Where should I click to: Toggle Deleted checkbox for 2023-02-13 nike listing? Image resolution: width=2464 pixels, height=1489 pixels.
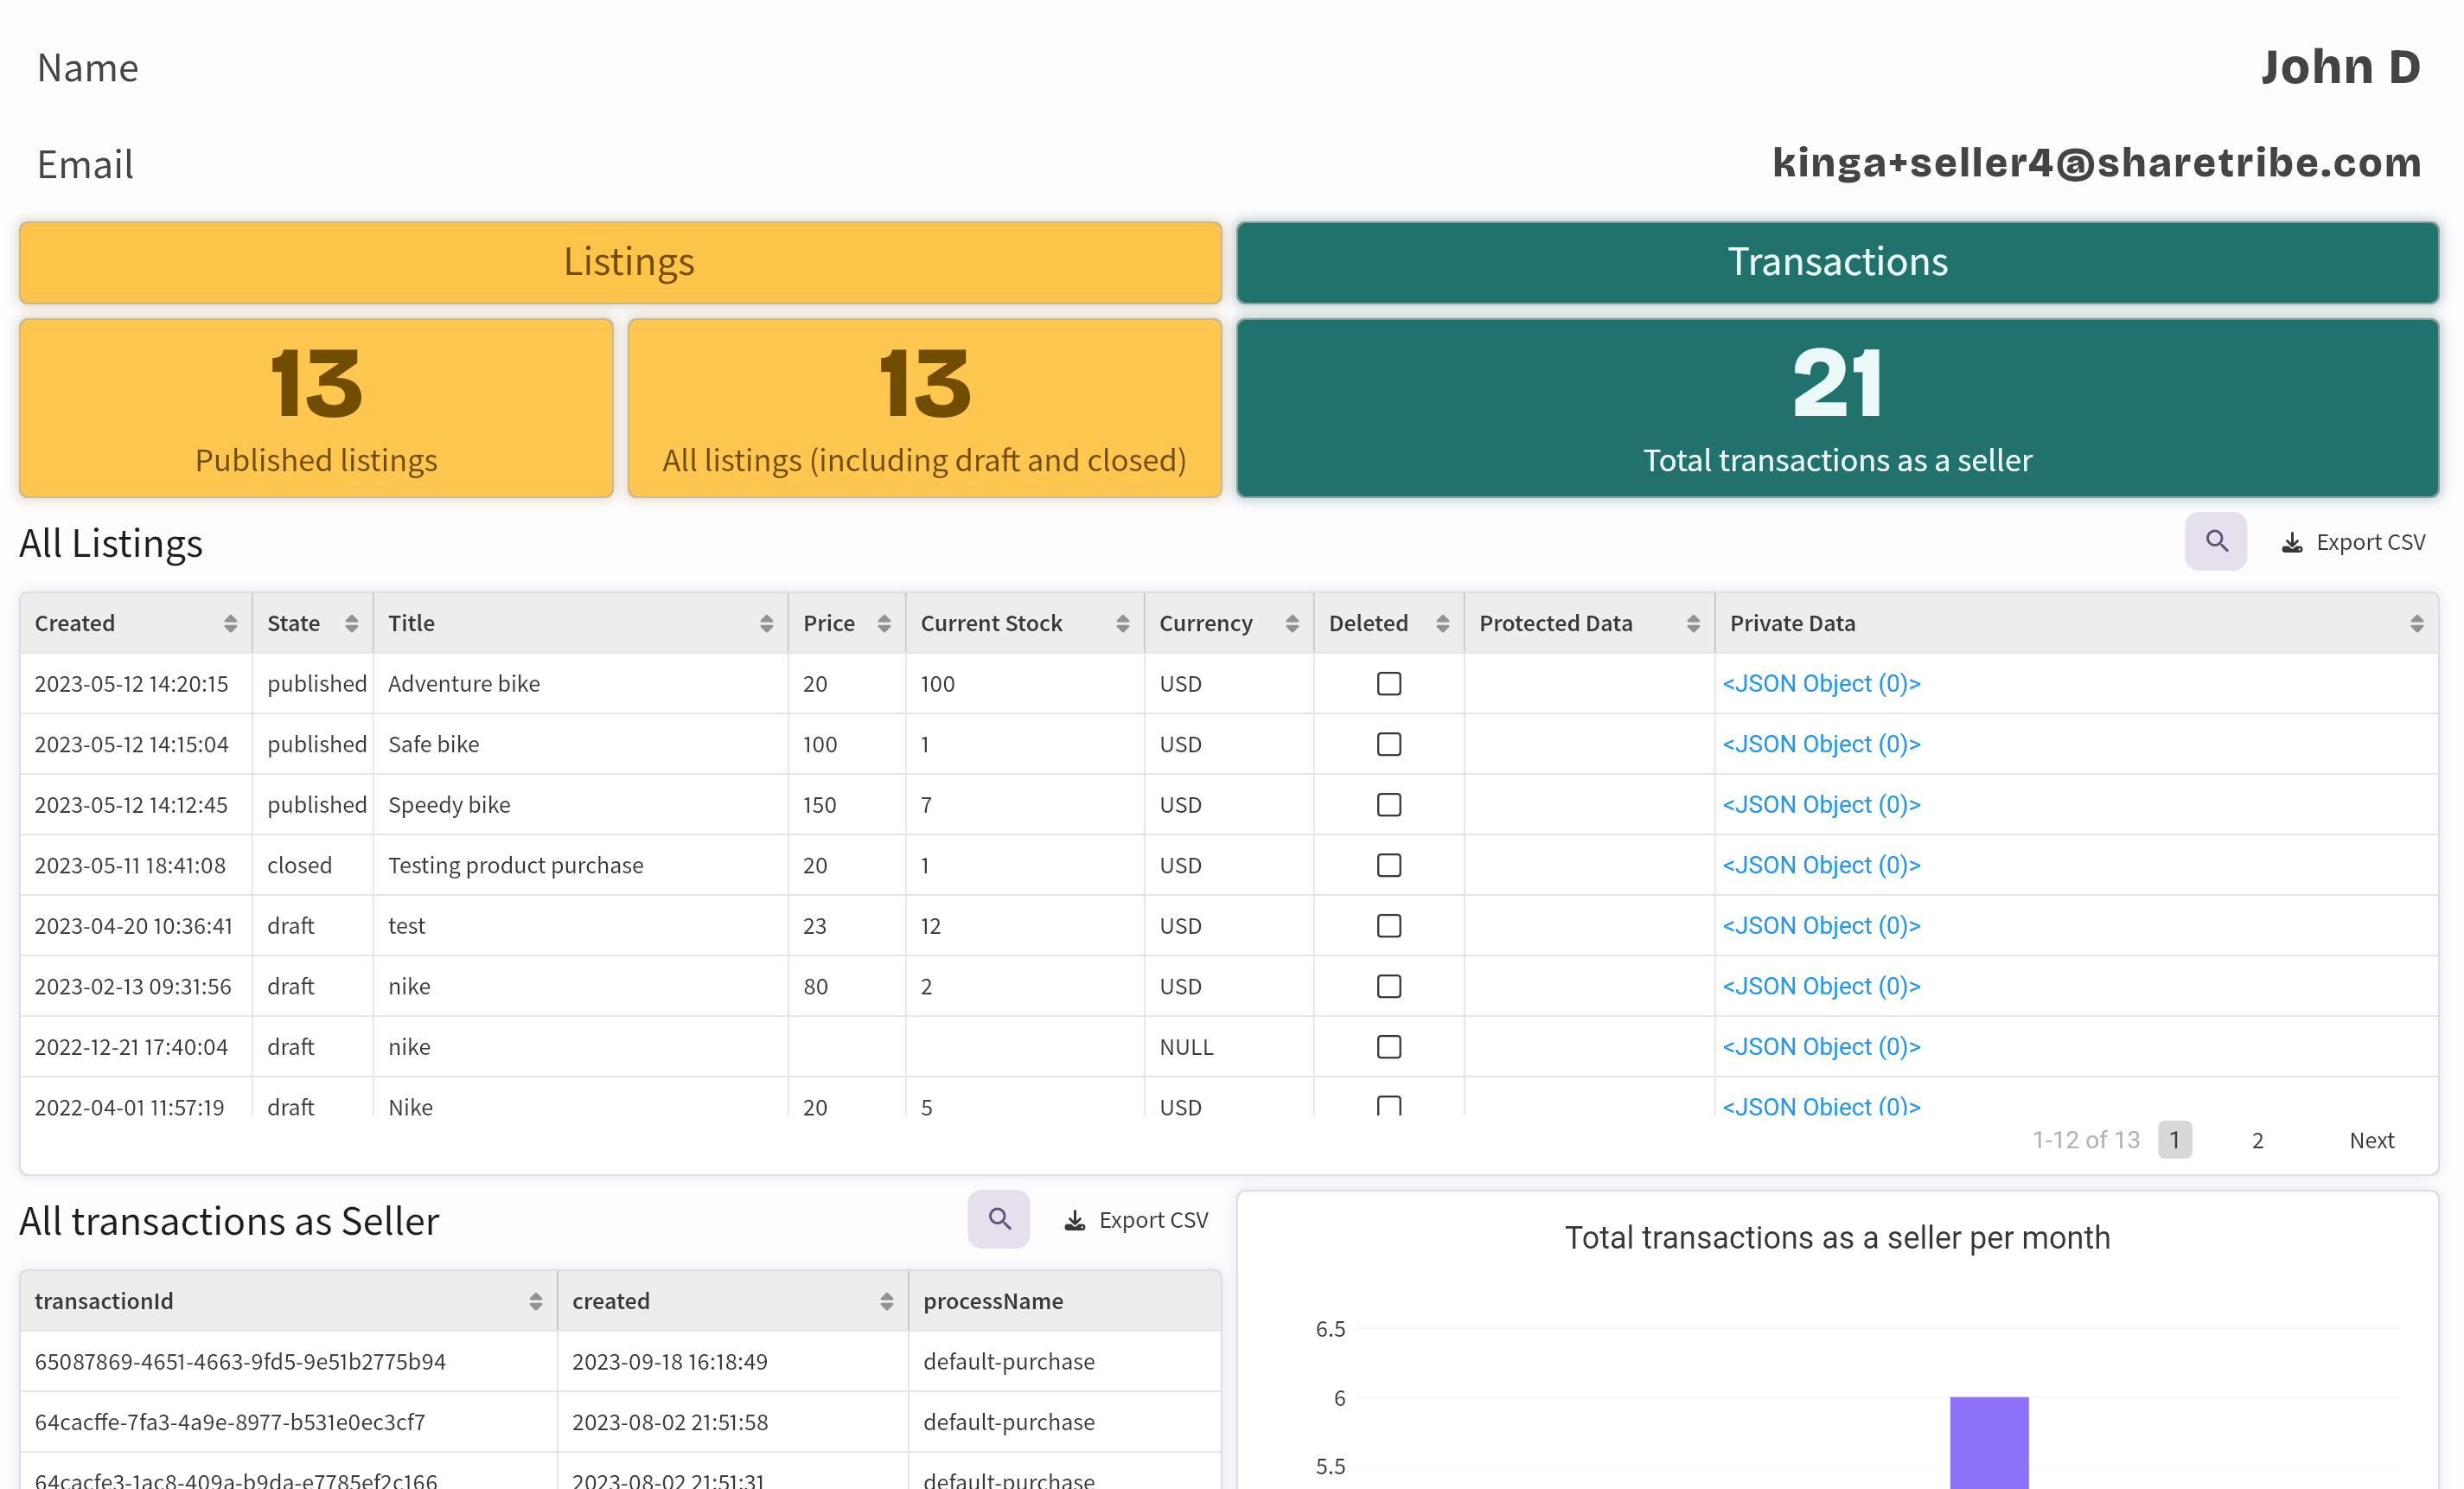point(1389,986)
